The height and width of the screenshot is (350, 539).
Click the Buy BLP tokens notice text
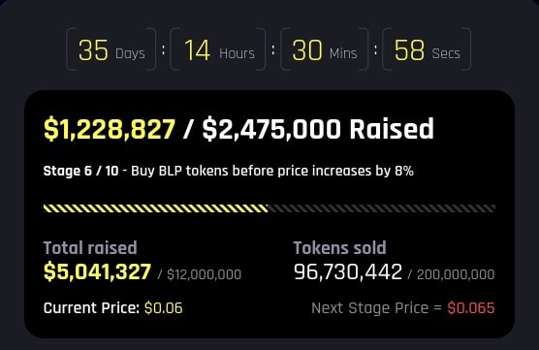272,171
